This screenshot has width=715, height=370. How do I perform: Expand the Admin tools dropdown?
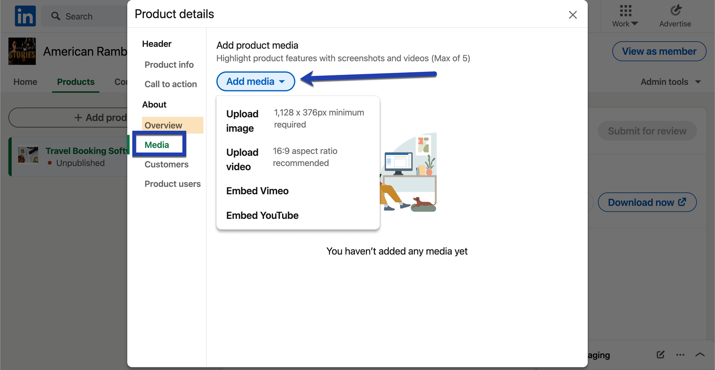(x=670, y=82)
